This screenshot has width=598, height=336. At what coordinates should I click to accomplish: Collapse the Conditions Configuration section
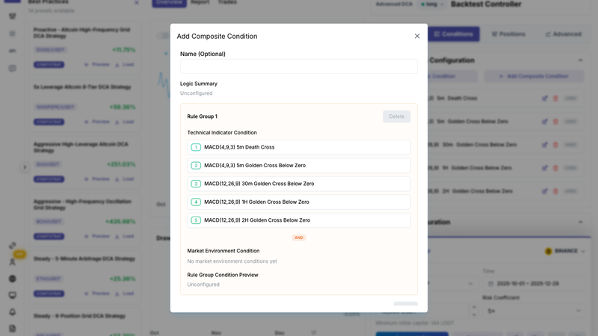[x=580, y=60]
